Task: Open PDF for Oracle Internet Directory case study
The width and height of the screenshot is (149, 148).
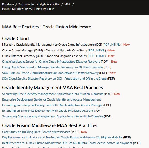Action: (x=91, y=56)
